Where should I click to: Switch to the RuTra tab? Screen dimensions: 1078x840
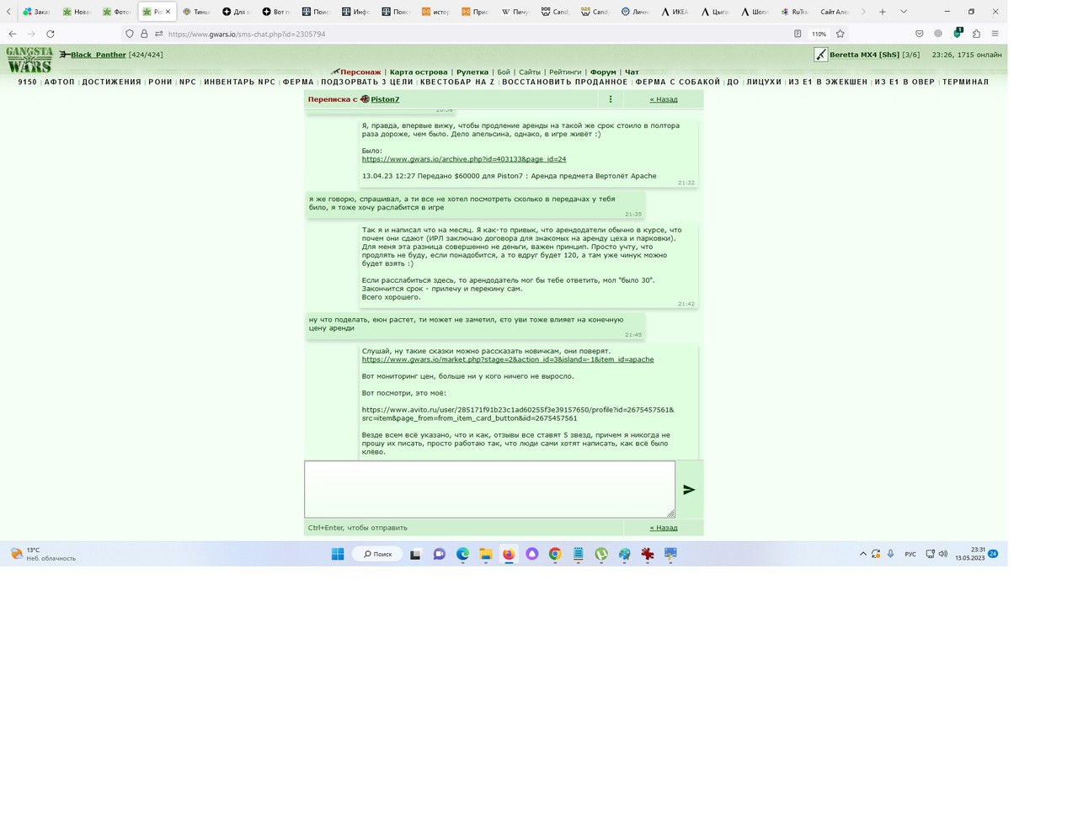click(794, 12)
